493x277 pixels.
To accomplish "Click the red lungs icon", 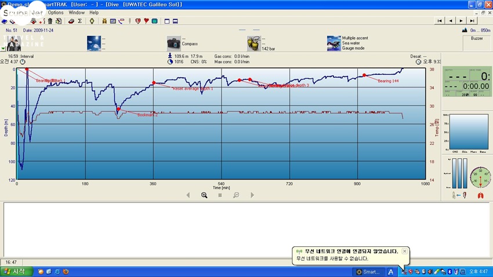I will 480,196.
